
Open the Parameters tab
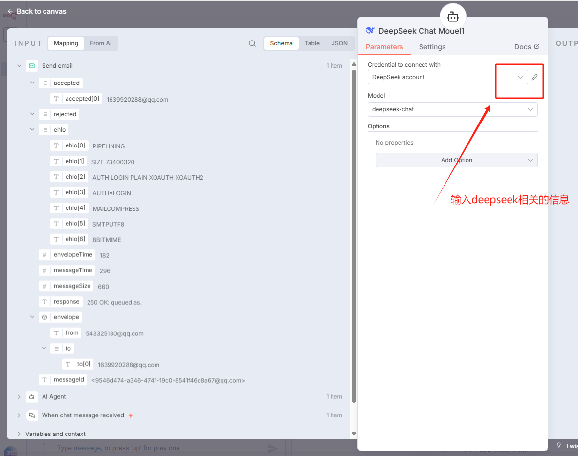pos(384,47)
